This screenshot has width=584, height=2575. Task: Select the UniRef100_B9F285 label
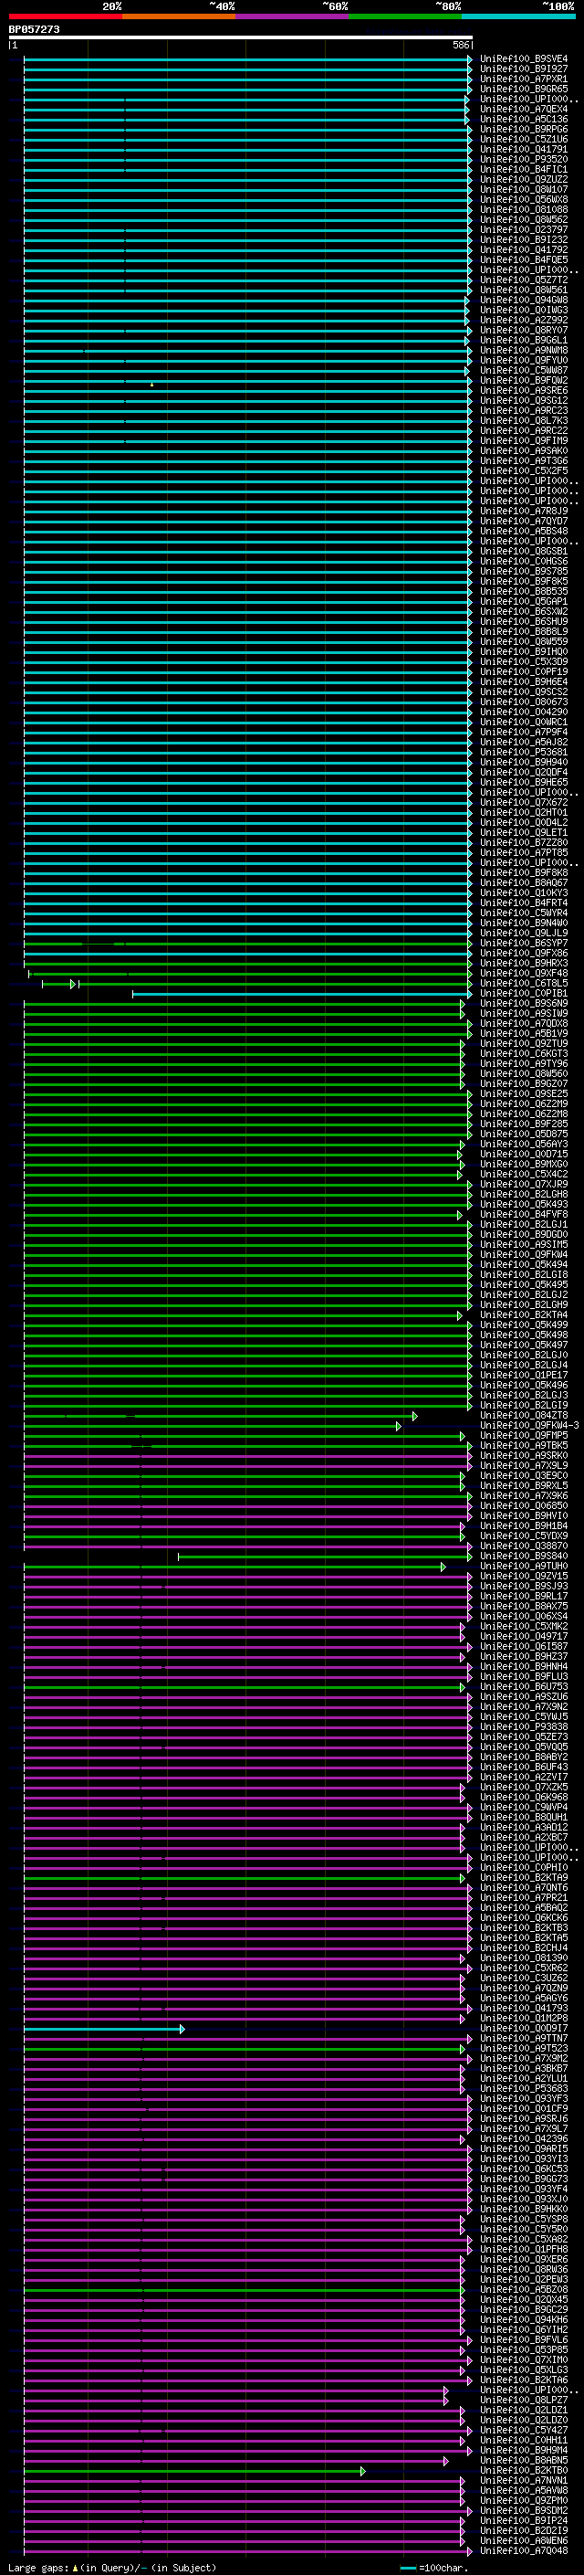click(523, 1124)
